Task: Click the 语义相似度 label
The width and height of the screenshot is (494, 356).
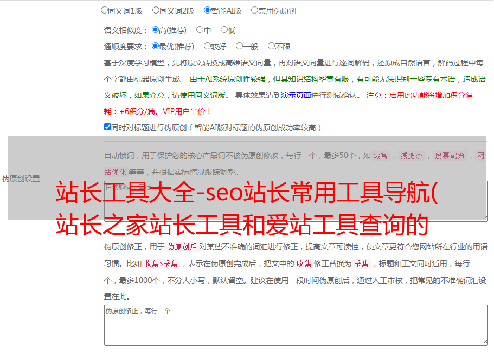Action: click(125, 30)
